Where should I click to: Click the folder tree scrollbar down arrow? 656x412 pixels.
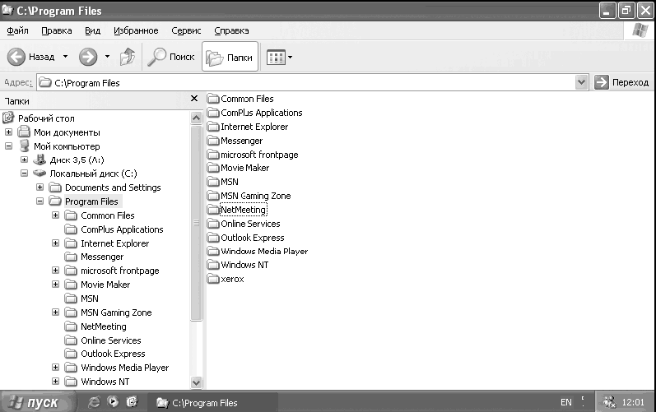tap(196, 382)
